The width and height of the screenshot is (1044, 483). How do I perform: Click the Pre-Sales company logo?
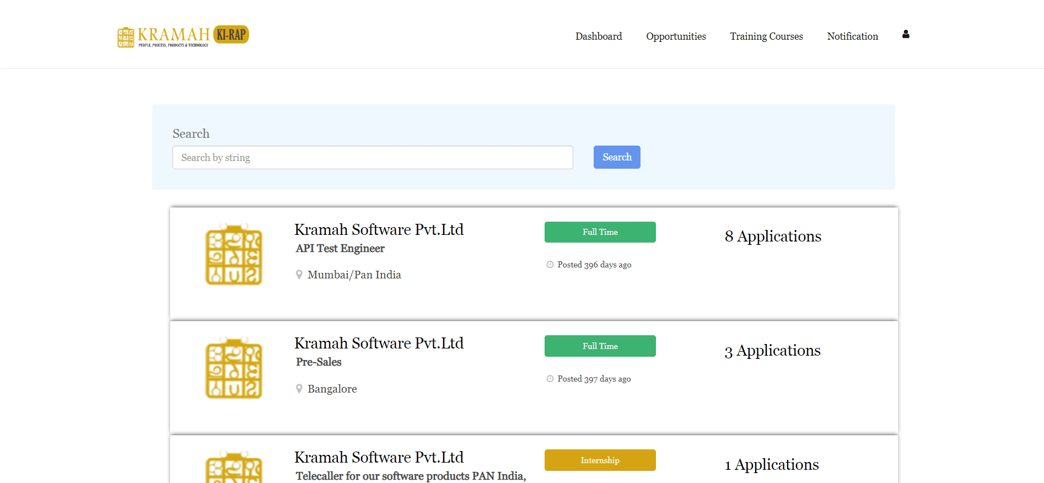coord(234,368)
